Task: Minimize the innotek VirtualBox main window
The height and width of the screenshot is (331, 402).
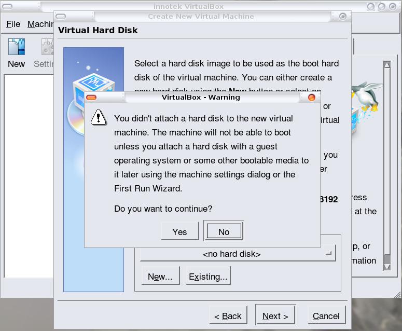Action: (371, 6)
